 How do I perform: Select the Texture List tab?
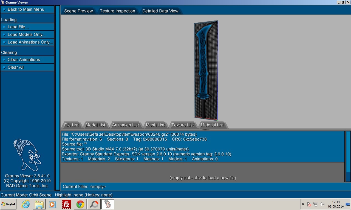click(x=182, y=125)
